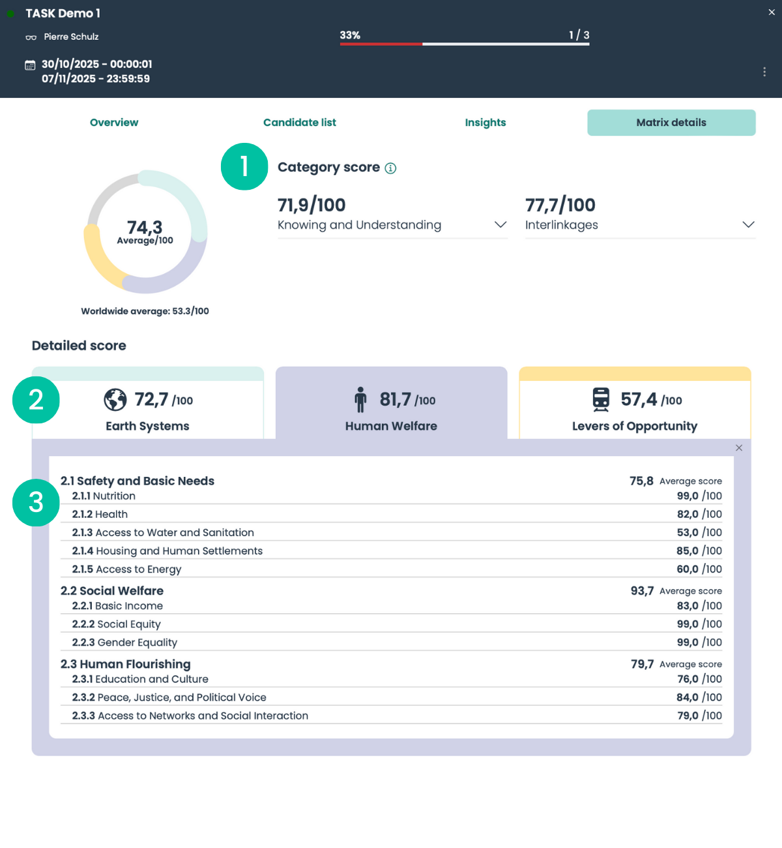The width and height of the screenshot is (782, 848).
Task: Close the TASK Demo 1 window
Action: pyautogui.click(x=772, y=12)
